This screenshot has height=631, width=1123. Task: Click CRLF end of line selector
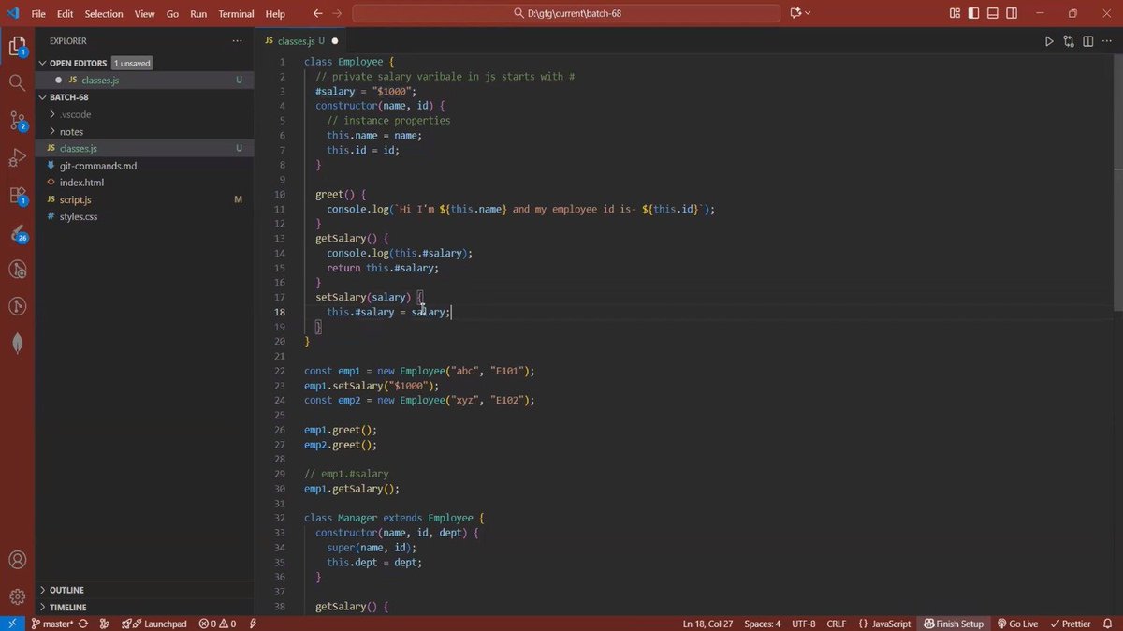click(836, 624)
